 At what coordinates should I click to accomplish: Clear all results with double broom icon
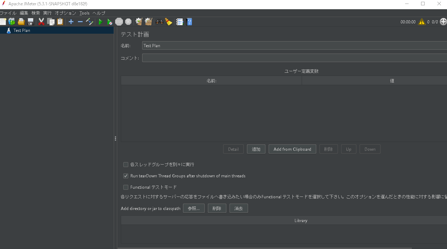(149, 22)
